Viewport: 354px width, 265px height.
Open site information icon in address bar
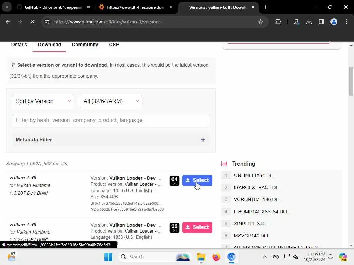47,22
